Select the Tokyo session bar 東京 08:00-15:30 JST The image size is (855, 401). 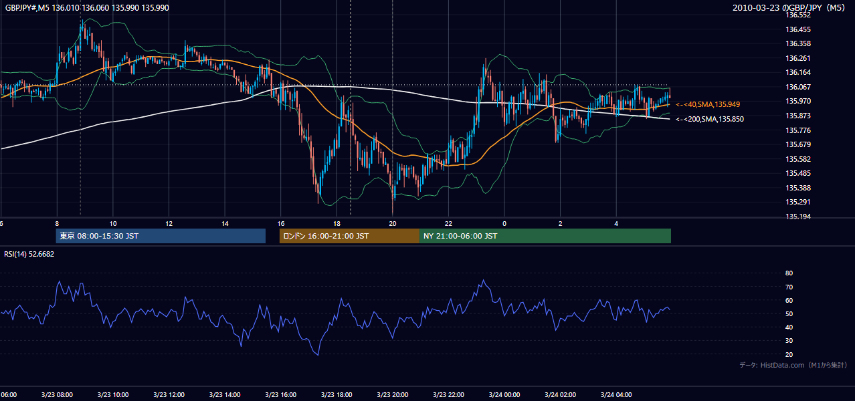click(161, 236)
